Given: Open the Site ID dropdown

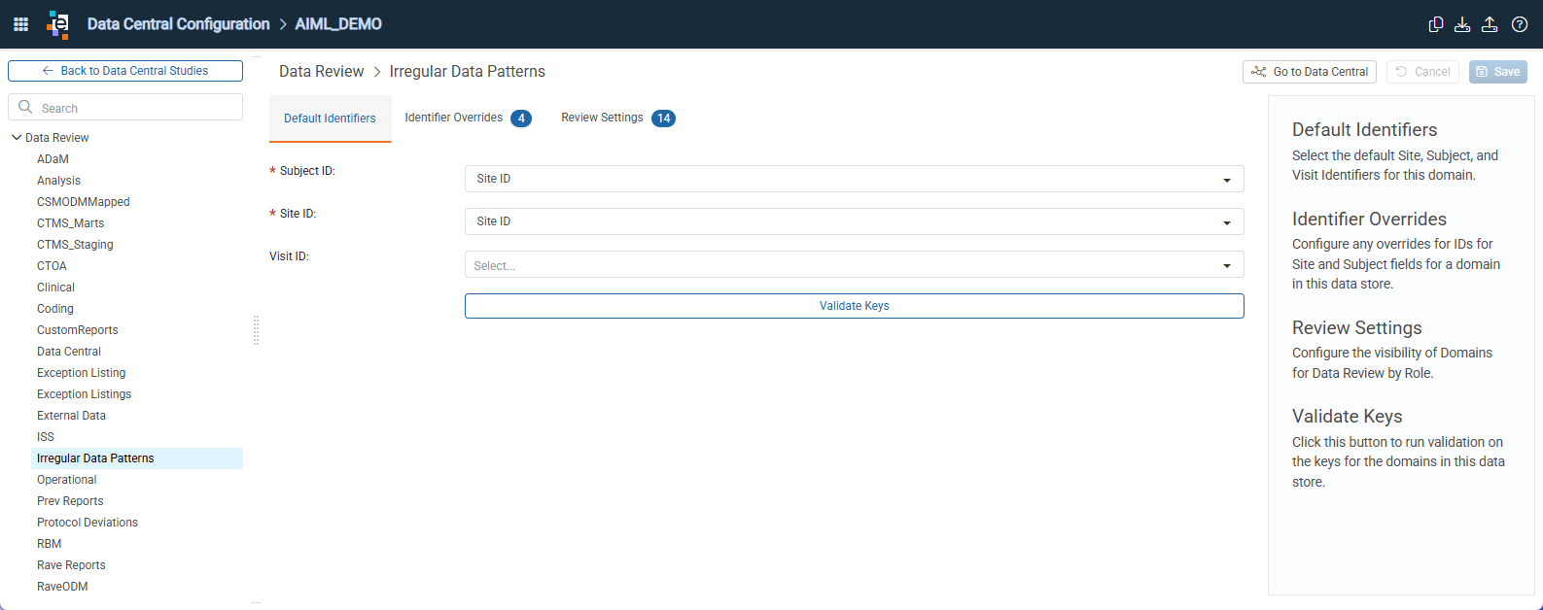Looking at the screenshot, I should pos(854,221).
